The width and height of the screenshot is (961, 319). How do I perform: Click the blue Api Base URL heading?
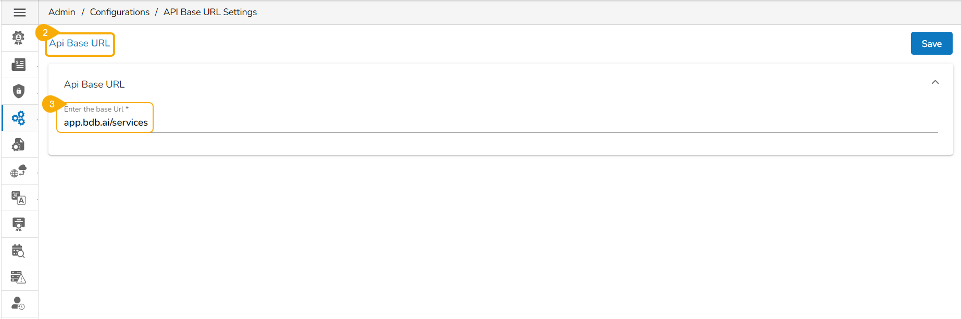point(80,43)
